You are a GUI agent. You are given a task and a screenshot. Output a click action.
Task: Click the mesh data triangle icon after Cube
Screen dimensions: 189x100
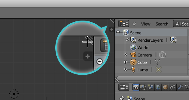pos(157,62)
